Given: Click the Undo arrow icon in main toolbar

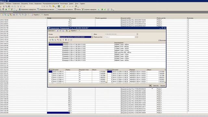Looking at the screenshot, I should coord(18,6).
